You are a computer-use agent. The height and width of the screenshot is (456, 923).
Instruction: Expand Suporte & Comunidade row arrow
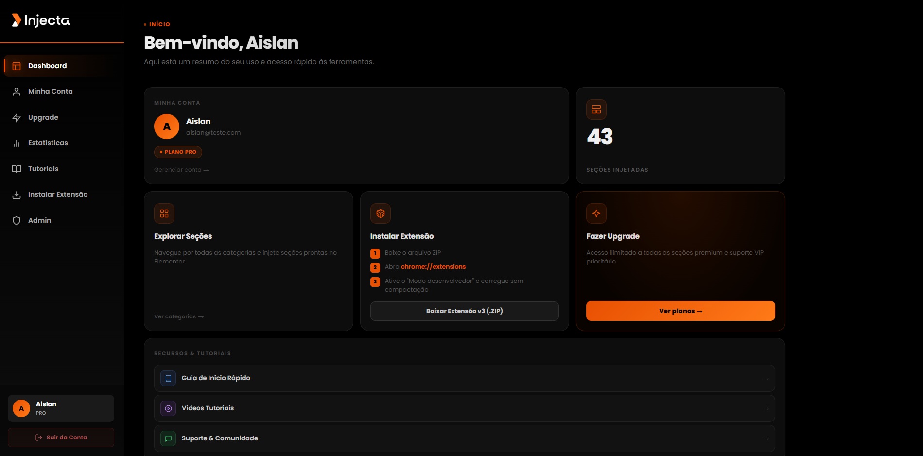click(765, 438)
